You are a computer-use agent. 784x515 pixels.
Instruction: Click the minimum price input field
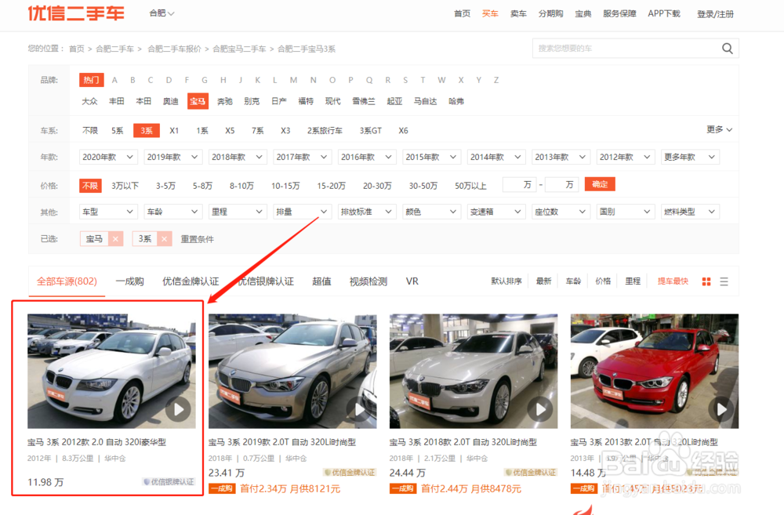pos(519,184)
